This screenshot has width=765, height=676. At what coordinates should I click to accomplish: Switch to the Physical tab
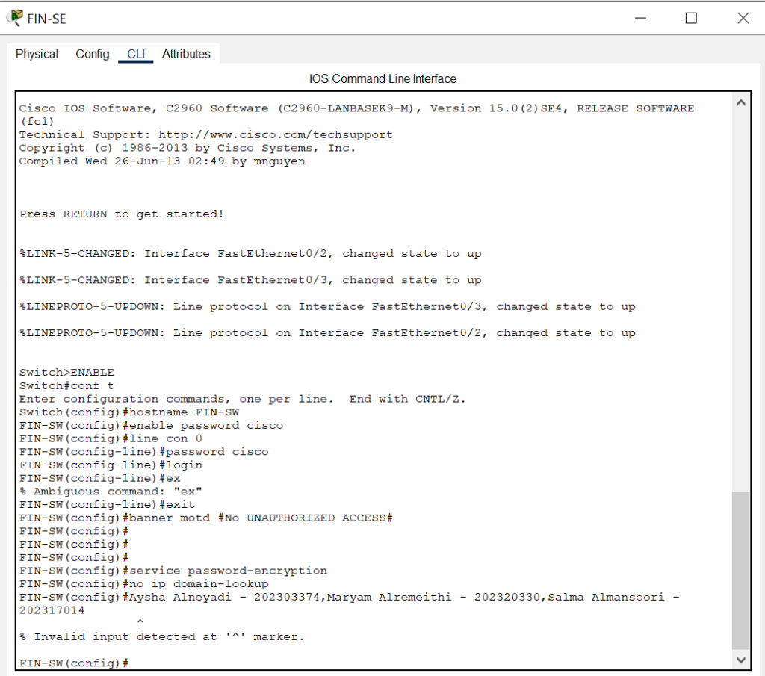(37, 54)
